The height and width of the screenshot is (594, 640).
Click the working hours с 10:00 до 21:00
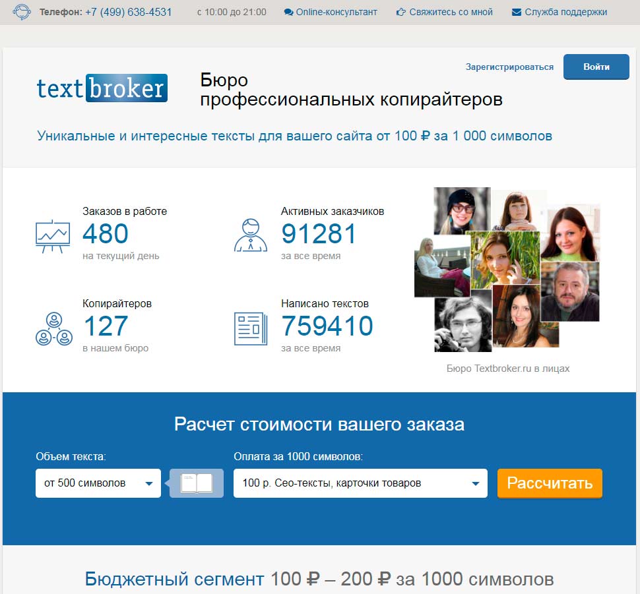pos(232,13)
